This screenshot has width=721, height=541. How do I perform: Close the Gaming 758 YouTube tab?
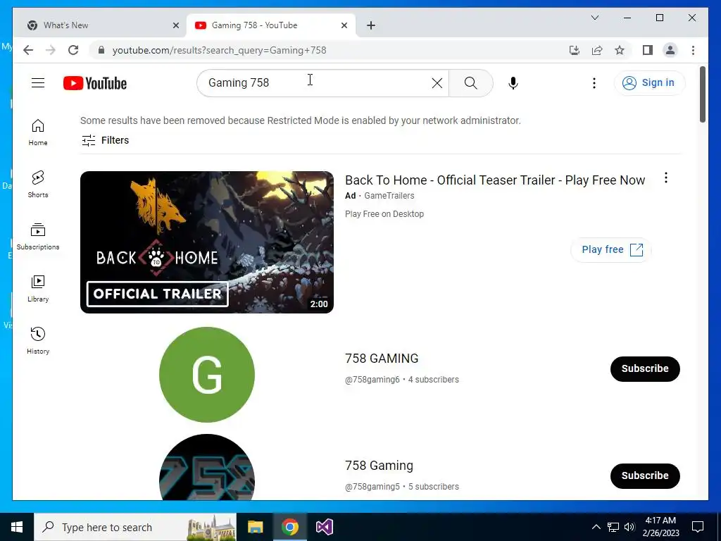coord(344,25)
